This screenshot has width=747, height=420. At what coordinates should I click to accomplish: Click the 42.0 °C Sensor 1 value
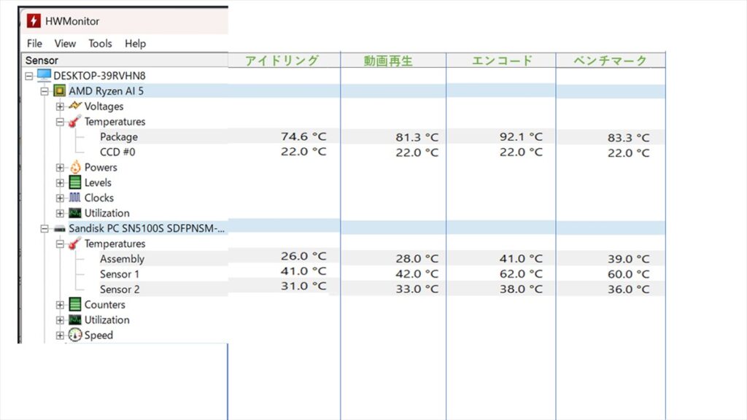[x=417, y=274]
